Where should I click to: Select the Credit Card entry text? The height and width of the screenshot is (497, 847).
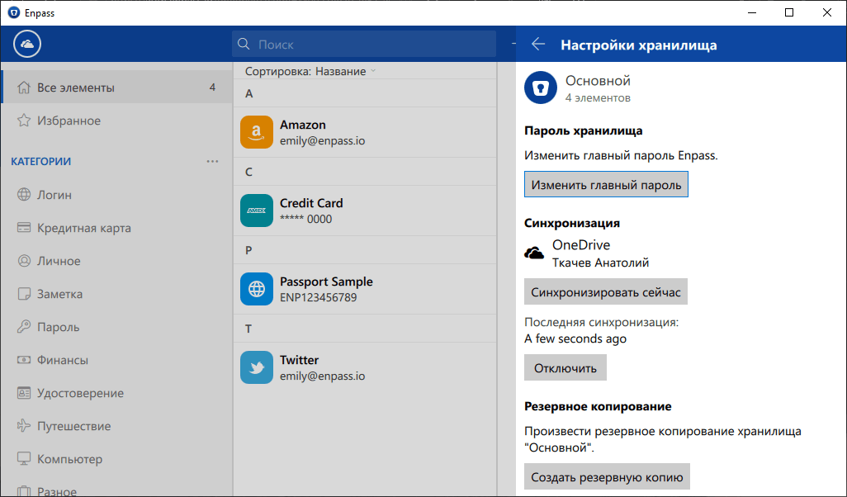pos(311,211)
